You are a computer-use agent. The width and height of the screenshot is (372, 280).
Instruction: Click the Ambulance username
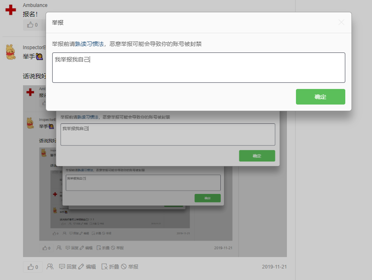pyautogui.click(x=35, y=5)
